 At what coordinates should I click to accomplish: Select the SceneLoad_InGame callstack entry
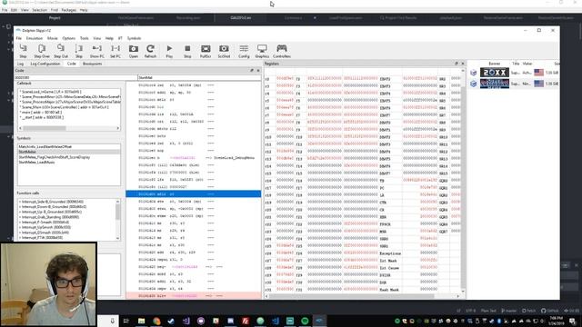[50, 92]
